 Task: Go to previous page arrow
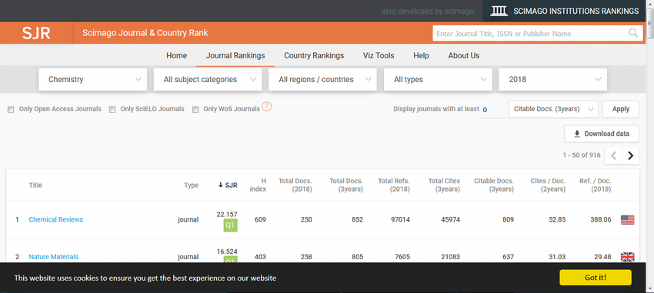(x=613, y=156)
